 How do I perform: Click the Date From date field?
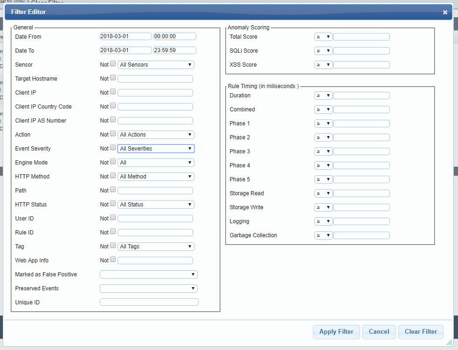pyautogui.click(x=125, y=36)
